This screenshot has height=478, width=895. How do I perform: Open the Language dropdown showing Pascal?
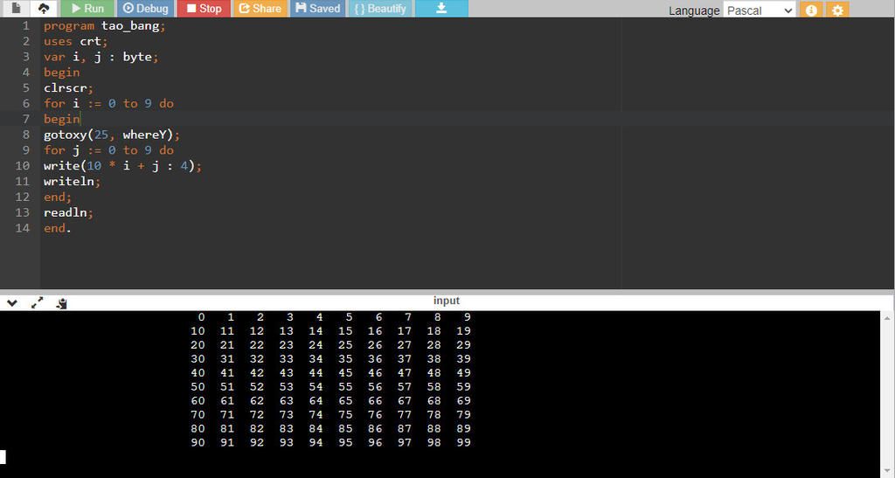tap(759, 10)
